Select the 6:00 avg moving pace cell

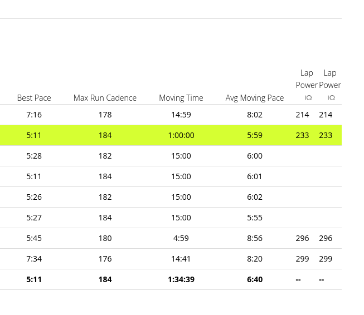(255, 156)
